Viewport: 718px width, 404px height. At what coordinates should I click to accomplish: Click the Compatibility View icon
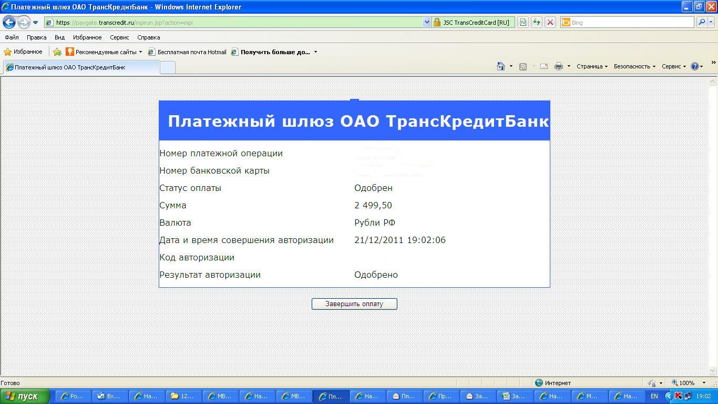pos(522,22)
